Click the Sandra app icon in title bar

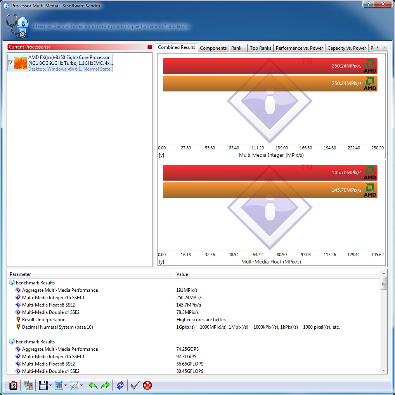(6, 5)
